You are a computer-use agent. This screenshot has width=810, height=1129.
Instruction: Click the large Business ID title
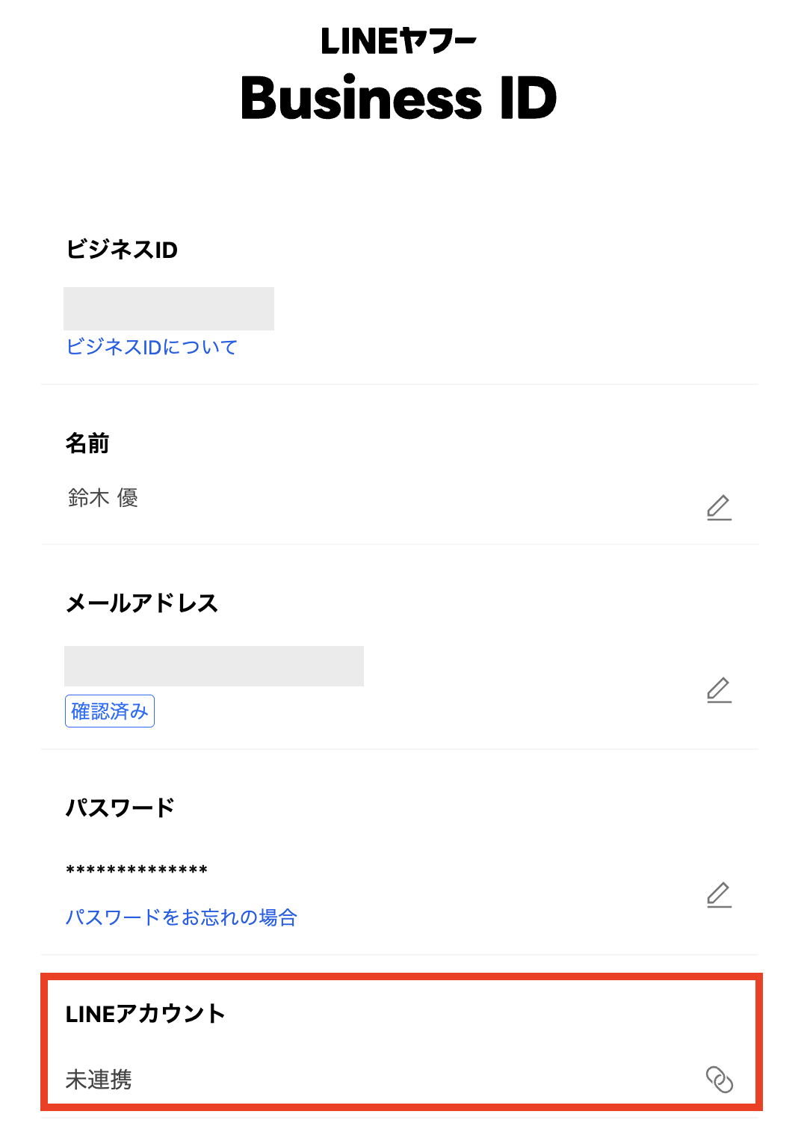tap(398, 98)
